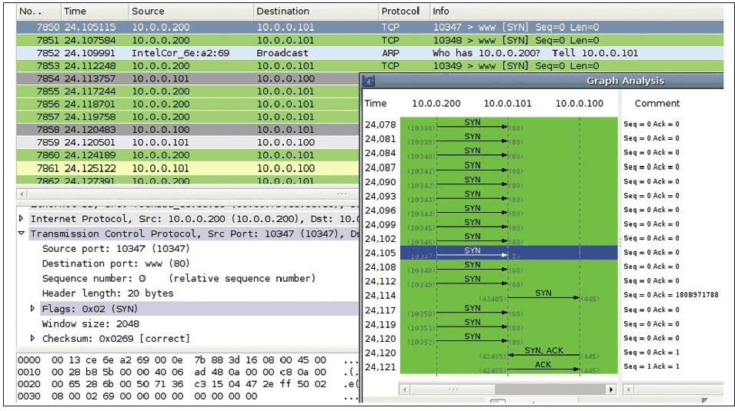735x411 pixels.
Task: Click hex dump row 0010
Action: (188, 372)
